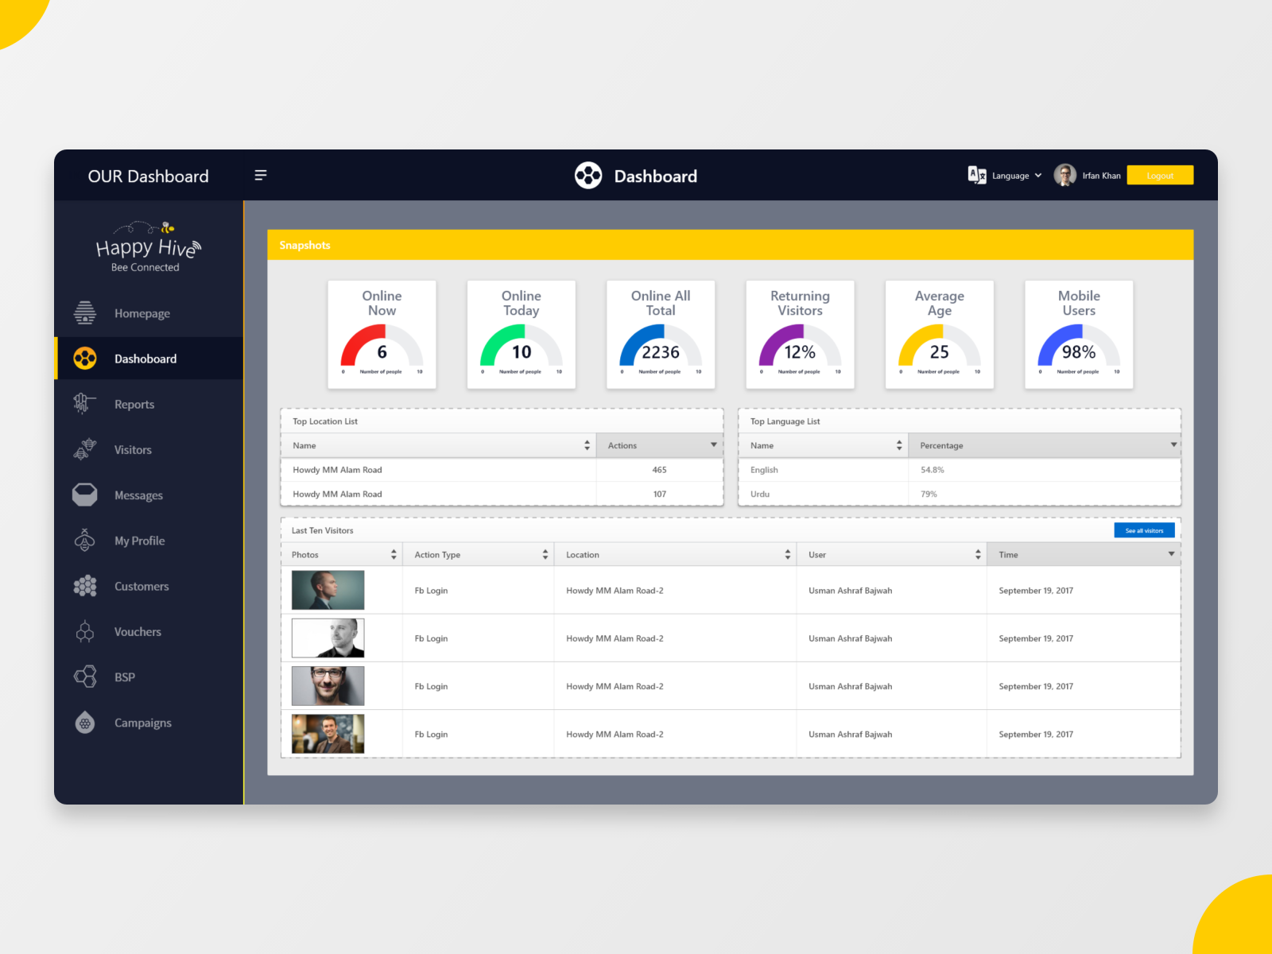Expand the Language chevron dropdown
This screenshot has height=954, width=1272.
1037,175
